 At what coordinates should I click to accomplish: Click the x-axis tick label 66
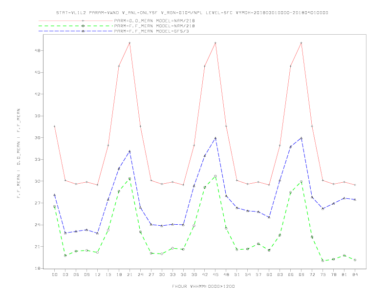tap(291, 275)
